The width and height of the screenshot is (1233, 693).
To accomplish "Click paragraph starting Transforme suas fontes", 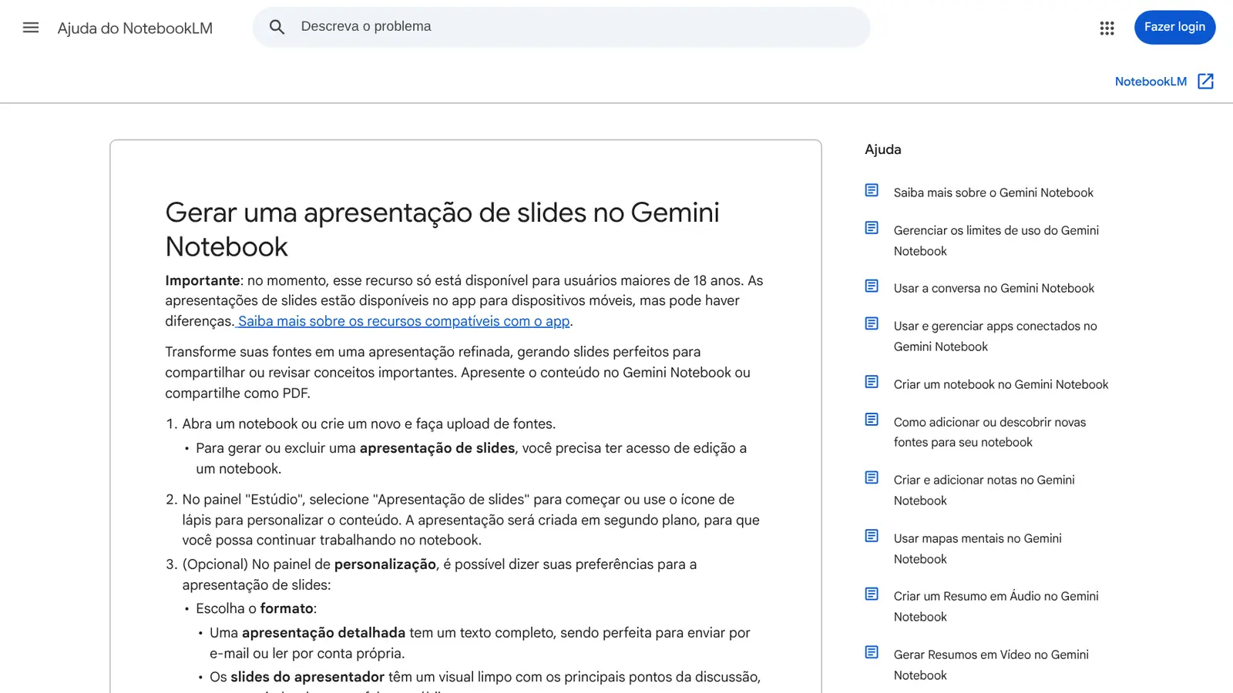I will click(x=458, y=373).
